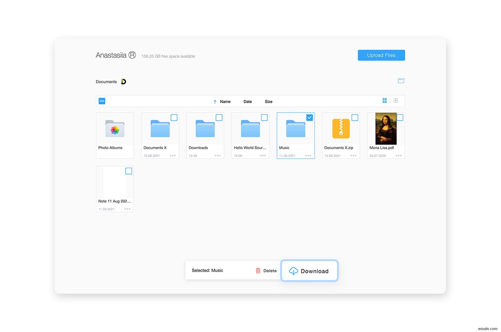The height and width of the screenshot is (332, 501).
Task: Open the Music folder icon
Action: point(295,129)
